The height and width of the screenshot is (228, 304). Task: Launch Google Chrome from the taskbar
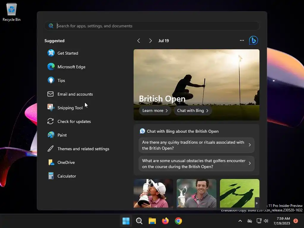click(x=178, y=221)
